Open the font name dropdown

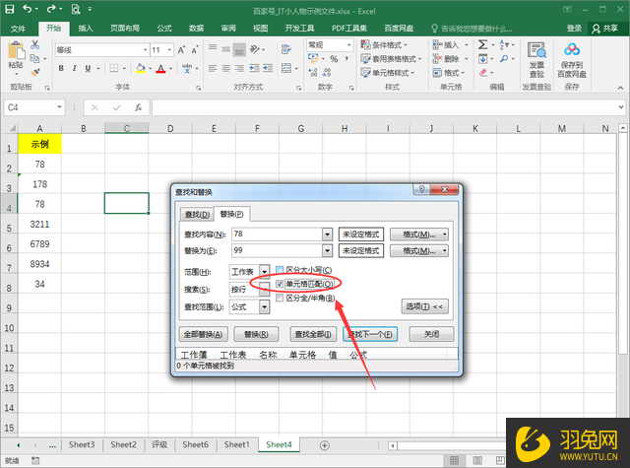tap(145, 50)
